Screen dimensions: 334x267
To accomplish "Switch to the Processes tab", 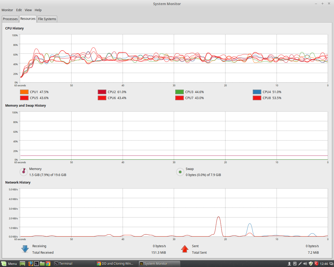I will [10, 19].
